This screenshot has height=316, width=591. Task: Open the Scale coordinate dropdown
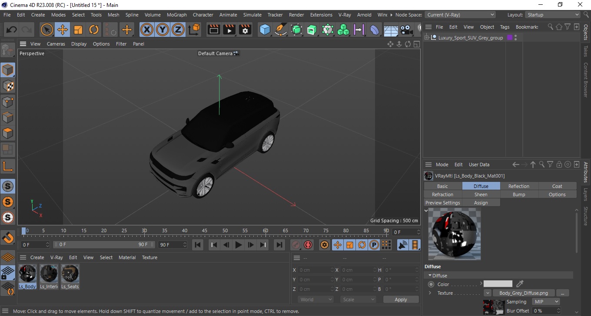(358, 300)
